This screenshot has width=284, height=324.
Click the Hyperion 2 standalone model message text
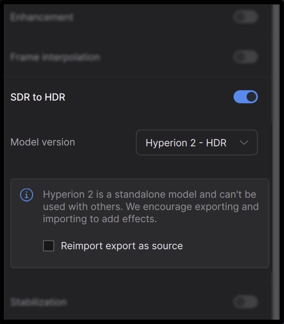[150, 206]
